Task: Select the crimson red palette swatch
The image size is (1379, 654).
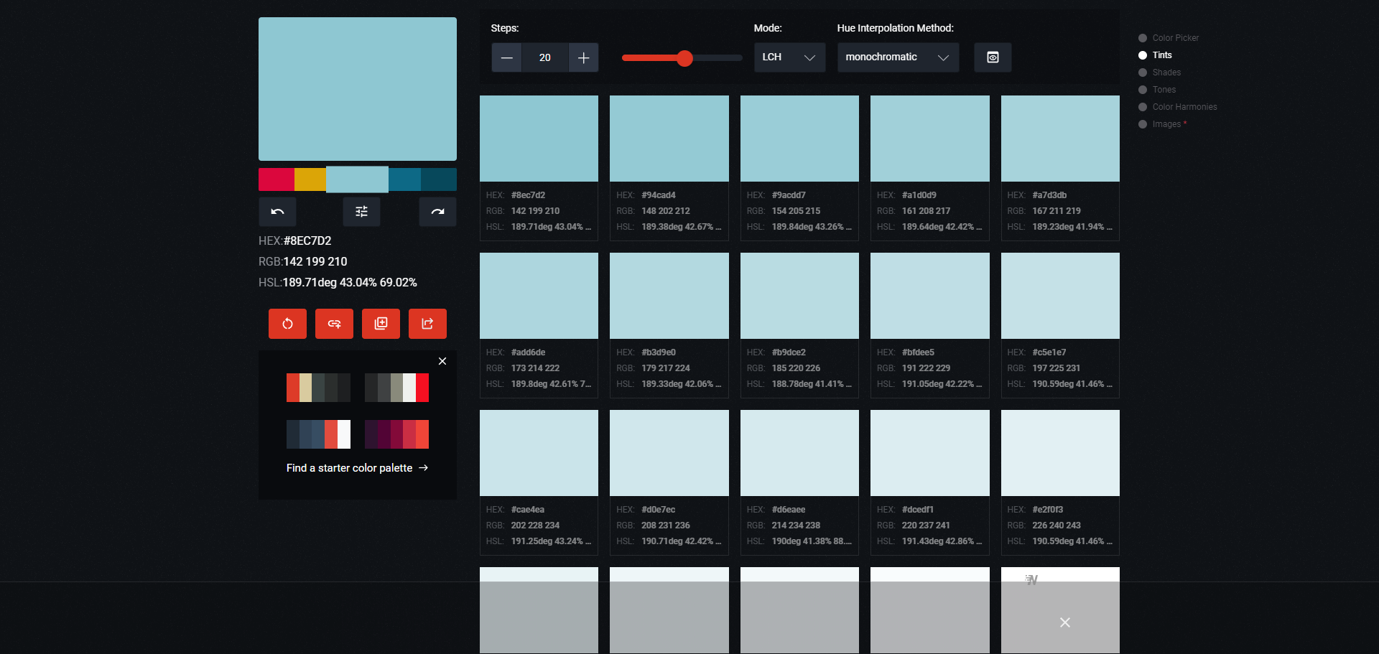Action: [277, 179]
